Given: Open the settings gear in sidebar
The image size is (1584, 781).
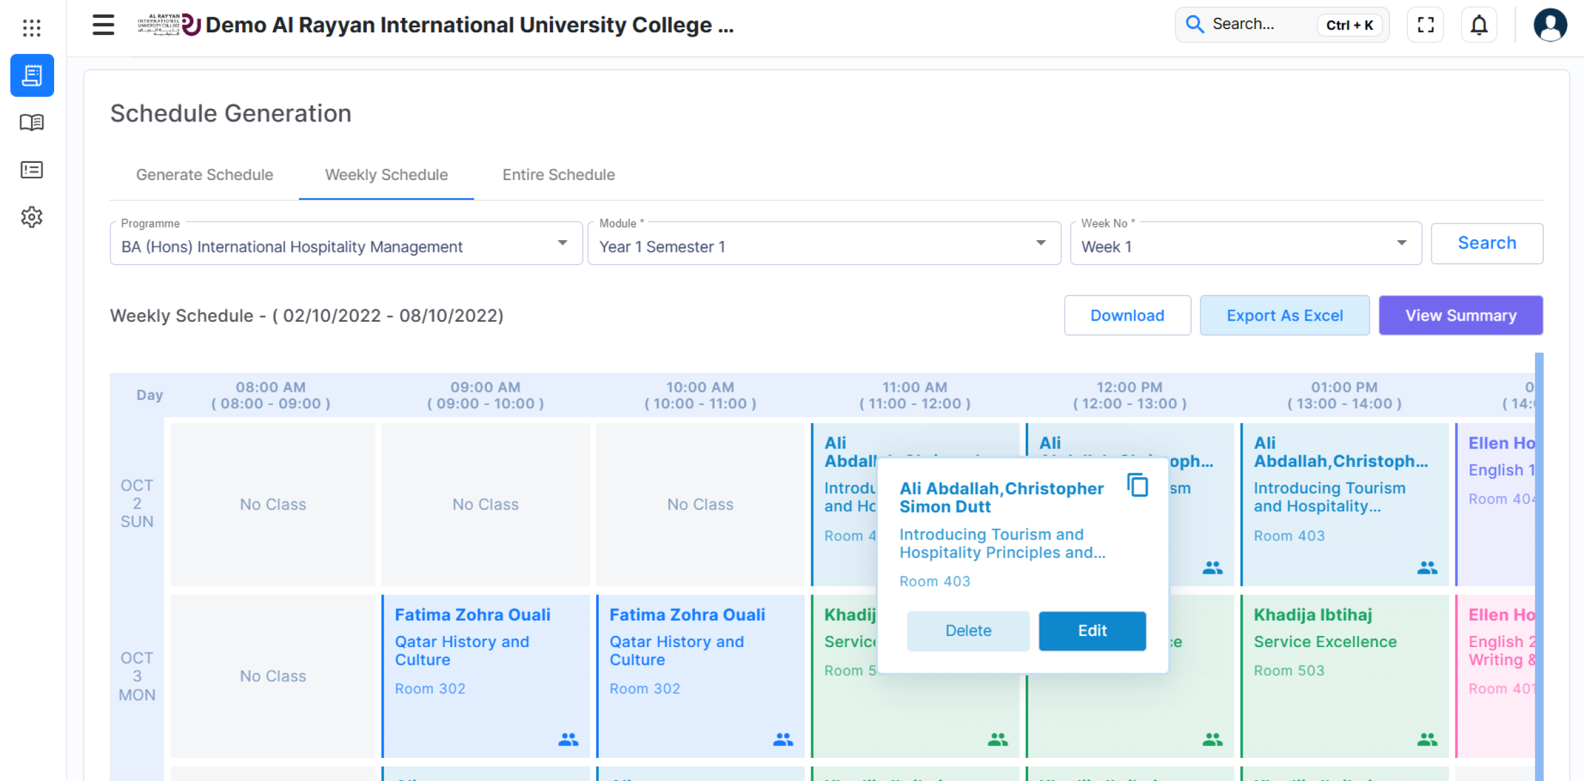Looking at the screenshot, I should [32, 217].
